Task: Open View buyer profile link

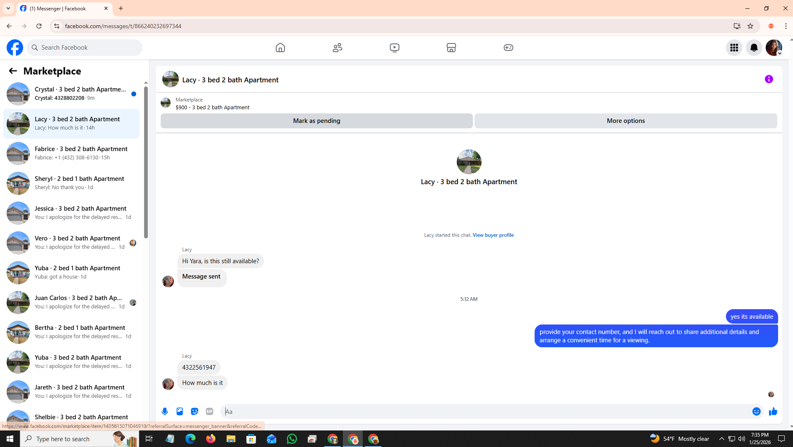Action: [x=493, y=235]
